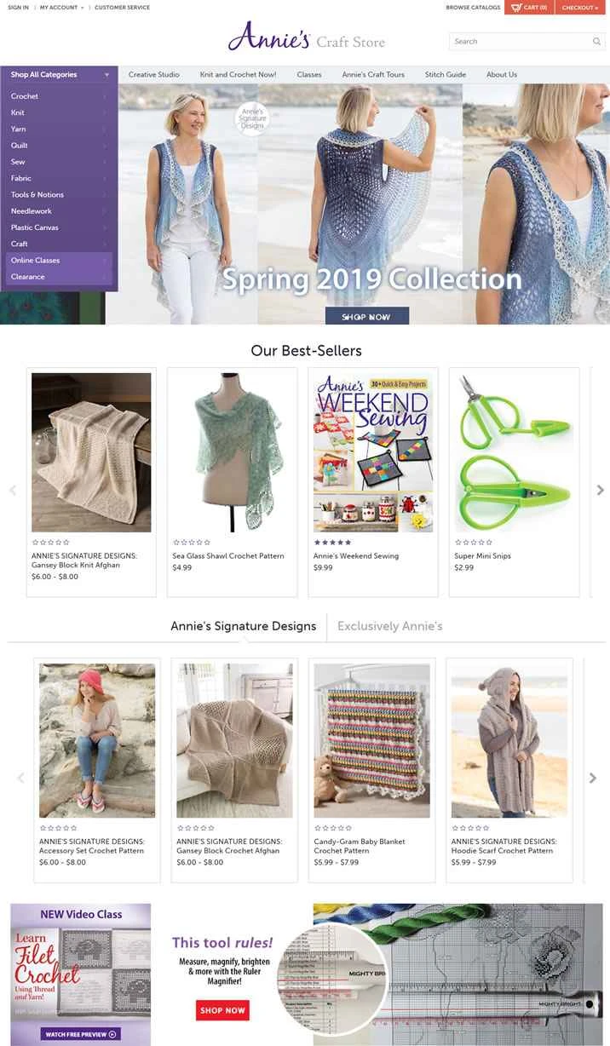Show next Best-Sellers with right arrow
The width and height of the screenshot is (610, 1046).
601,490
